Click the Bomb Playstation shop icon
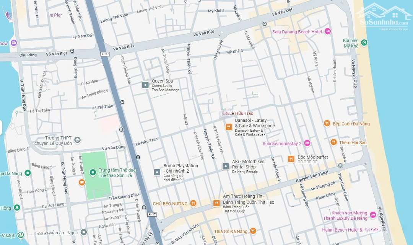 tap(157, 172)
